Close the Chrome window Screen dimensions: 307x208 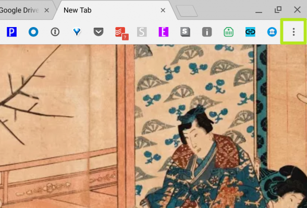point(297,9)
